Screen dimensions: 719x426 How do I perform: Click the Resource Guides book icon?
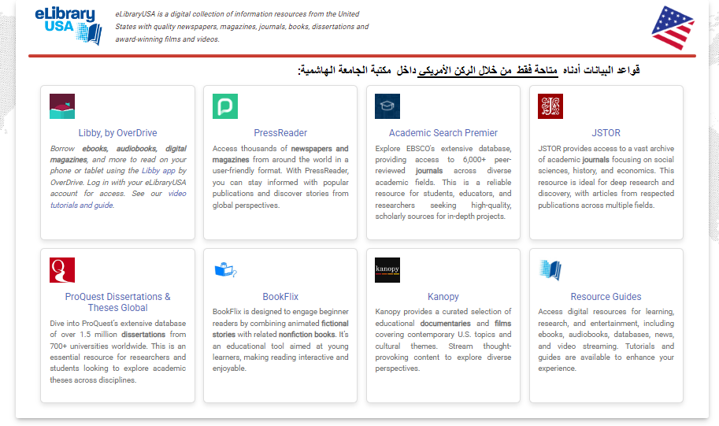click(550, 270)
